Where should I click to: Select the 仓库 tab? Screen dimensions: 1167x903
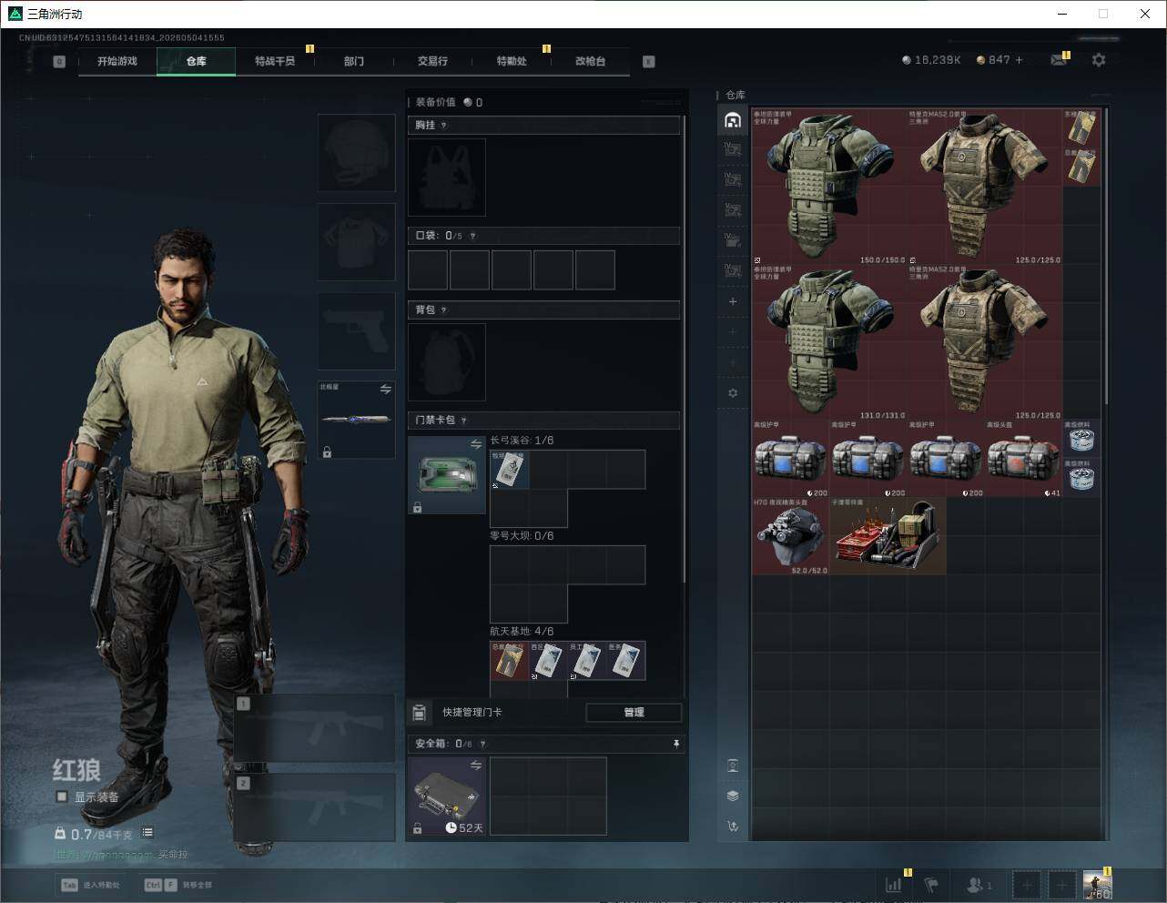click(197, 61)
